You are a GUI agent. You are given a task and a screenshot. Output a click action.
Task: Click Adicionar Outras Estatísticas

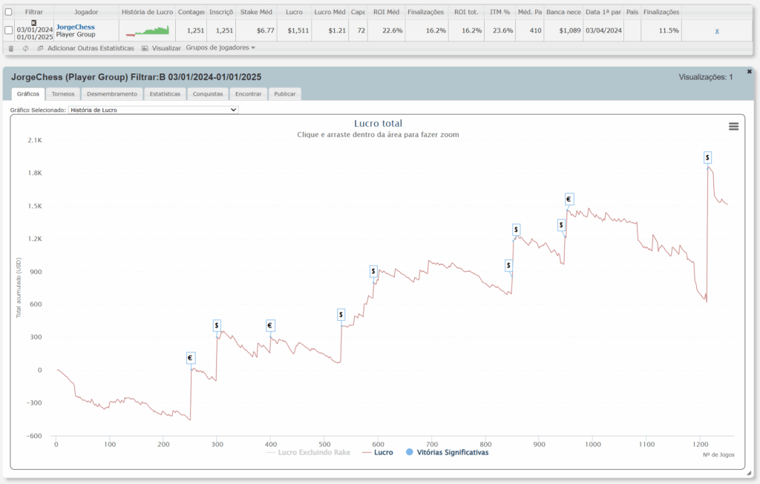(91, 48)
